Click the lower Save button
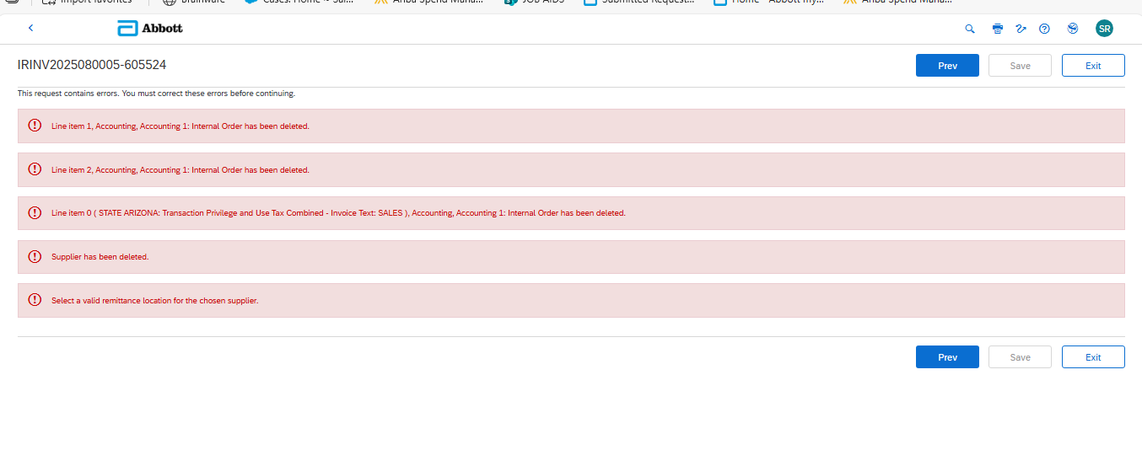1142x466 pixels. (1020, 357)
